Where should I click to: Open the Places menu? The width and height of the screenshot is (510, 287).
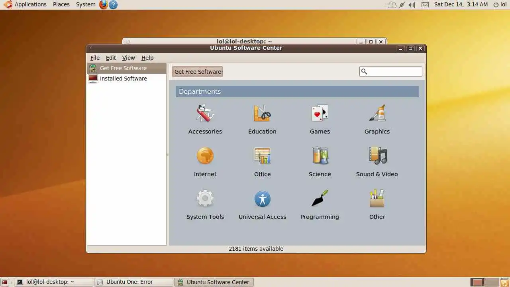[x=61, y=4]
